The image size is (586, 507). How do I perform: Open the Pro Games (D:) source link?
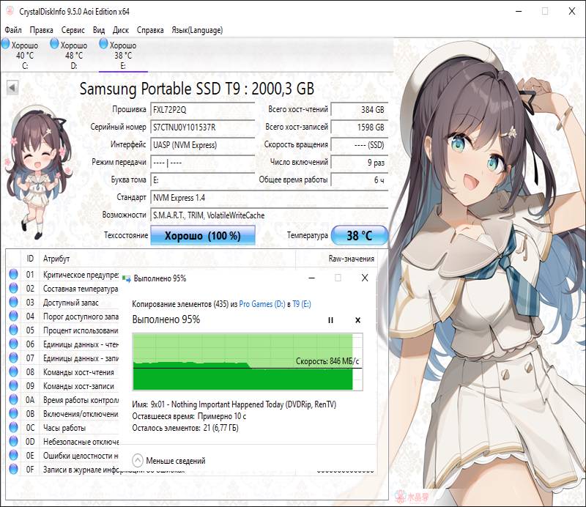click(261, 303)
